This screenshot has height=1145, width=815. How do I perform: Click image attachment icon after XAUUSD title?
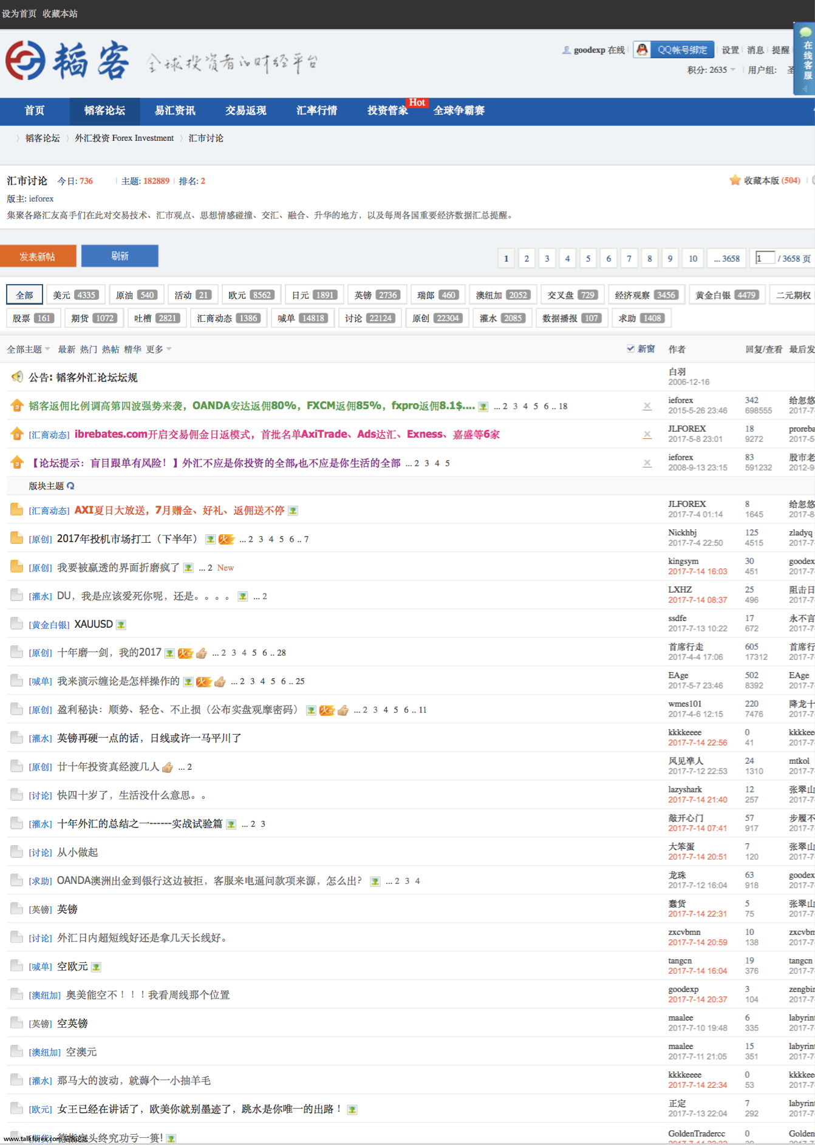(121, 625)
